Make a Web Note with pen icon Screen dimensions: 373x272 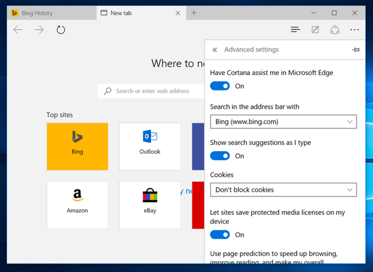pos(316,30)
